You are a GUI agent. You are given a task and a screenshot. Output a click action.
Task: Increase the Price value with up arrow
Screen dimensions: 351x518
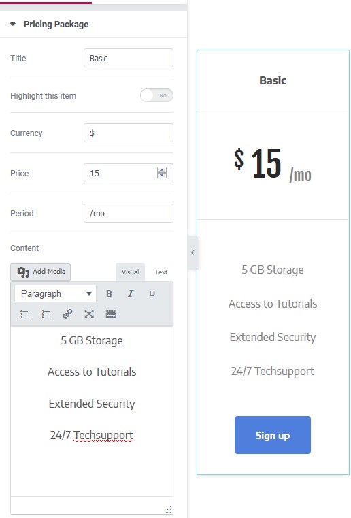pos(162,170)
